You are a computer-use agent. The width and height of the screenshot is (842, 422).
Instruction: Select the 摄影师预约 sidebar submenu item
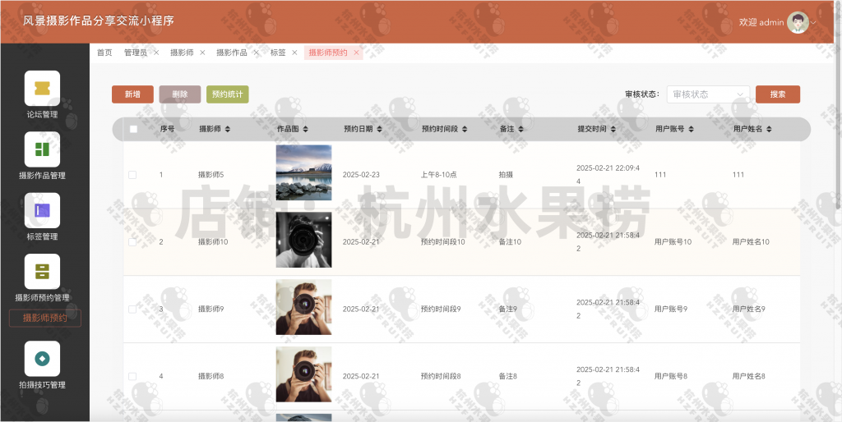click(45, 318)
